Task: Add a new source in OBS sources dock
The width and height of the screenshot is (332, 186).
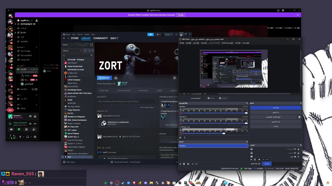Action: pos(251,159)
